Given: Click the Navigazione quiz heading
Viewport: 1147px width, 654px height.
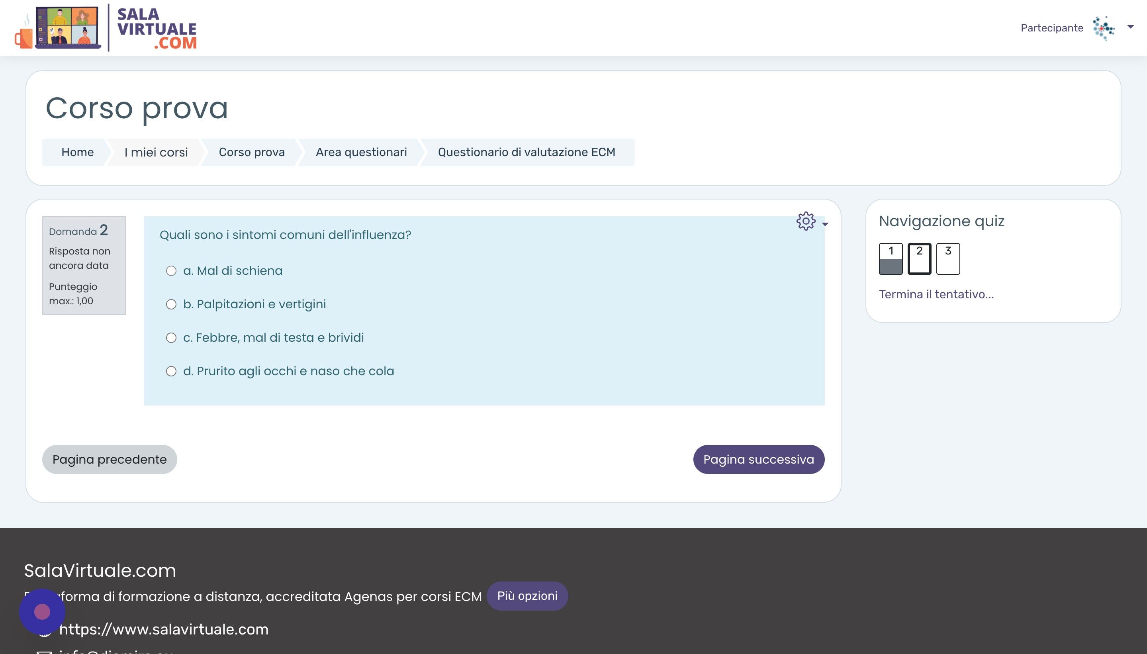Looking at the screenshot, I should [941, 221].
